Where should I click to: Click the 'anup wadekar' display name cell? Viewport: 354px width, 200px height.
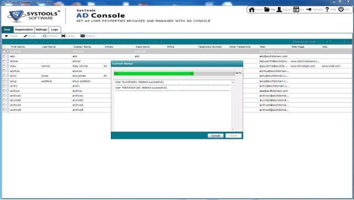[81, 81]
